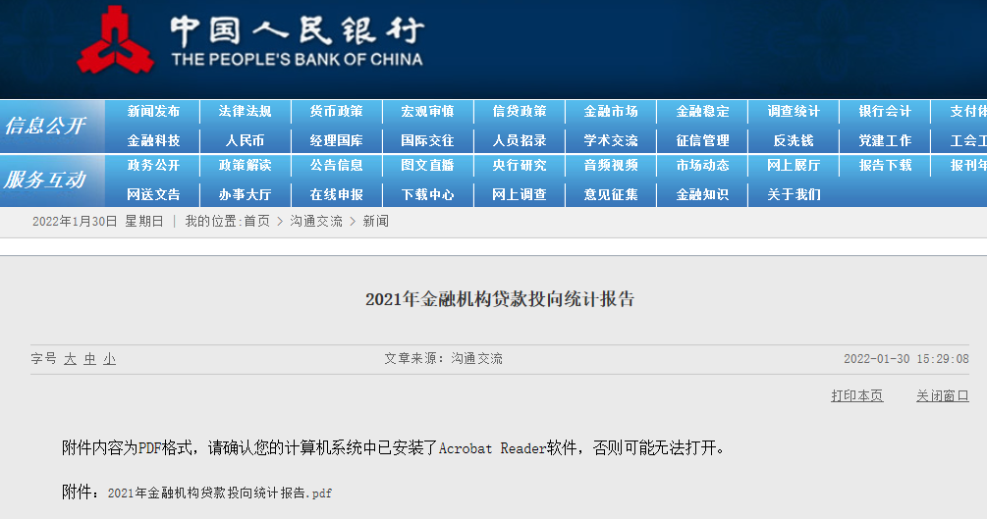Set font size to medium (中)

point(89,359)
